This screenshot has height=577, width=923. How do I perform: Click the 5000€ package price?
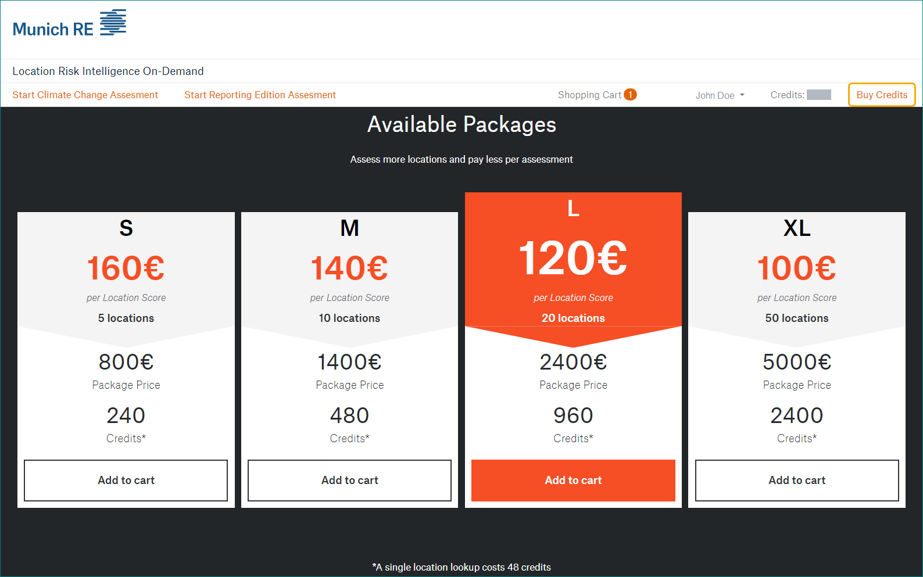[797, 362]
